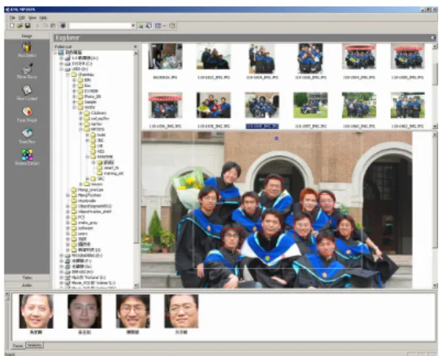Click the toolbar icon right of the address dropdown arrow
This screenshot has height=356, width=440.
point(140,26)
